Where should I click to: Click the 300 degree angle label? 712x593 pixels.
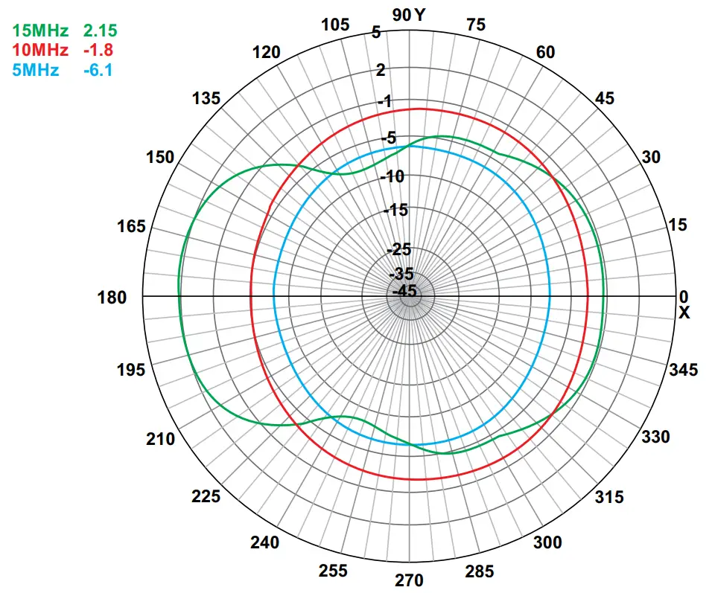pyautogui.click(x=547, y=542)
